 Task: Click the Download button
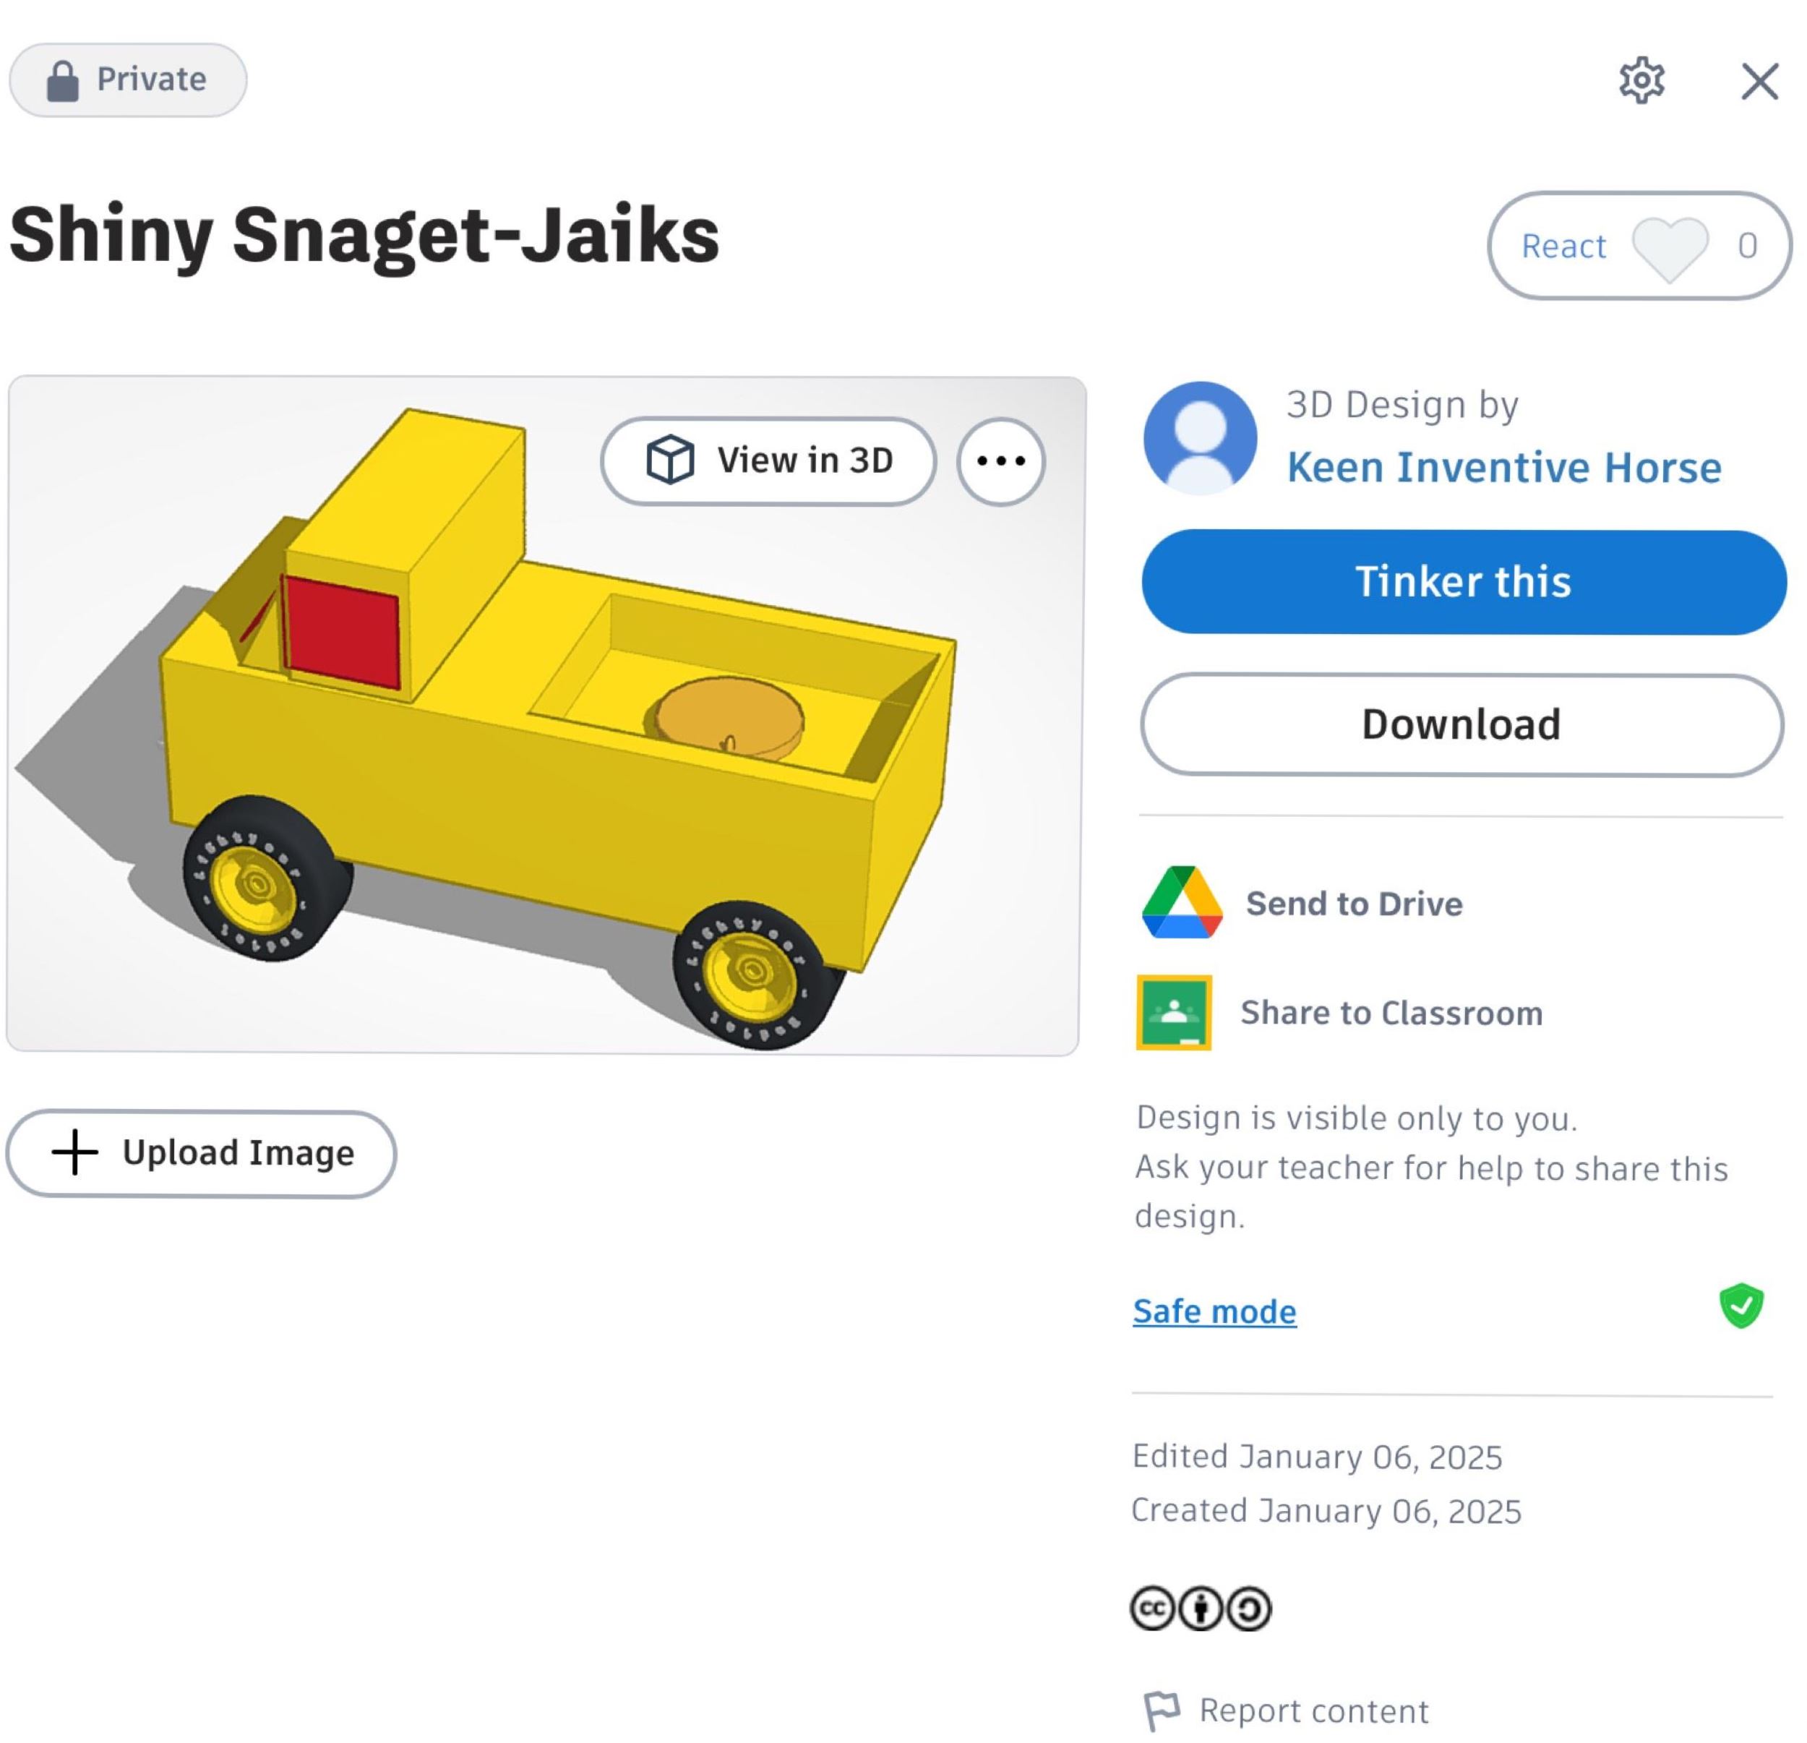(x=1462, y=725)
